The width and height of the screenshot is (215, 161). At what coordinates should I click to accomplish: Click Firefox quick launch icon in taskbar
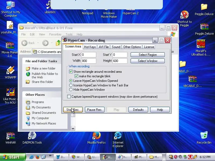(x=37, y=157)
